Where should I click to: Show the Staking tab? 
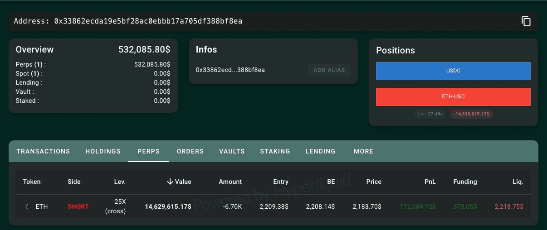275,151
